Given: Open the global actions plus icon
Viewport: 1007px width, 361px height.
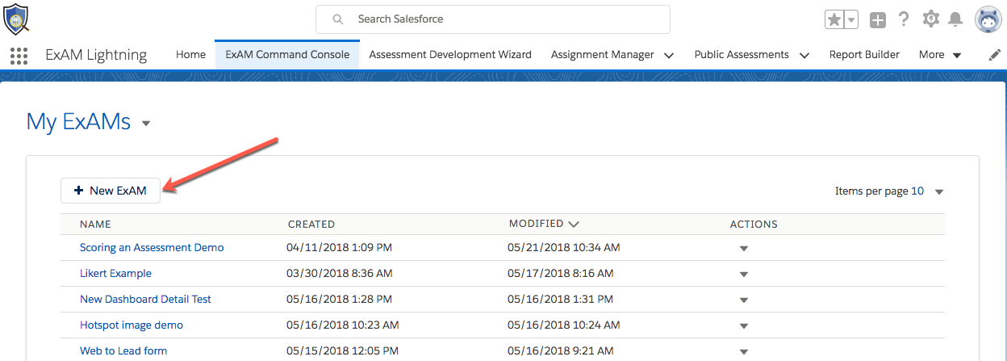Looking at the screenshot, I should 878,19.
